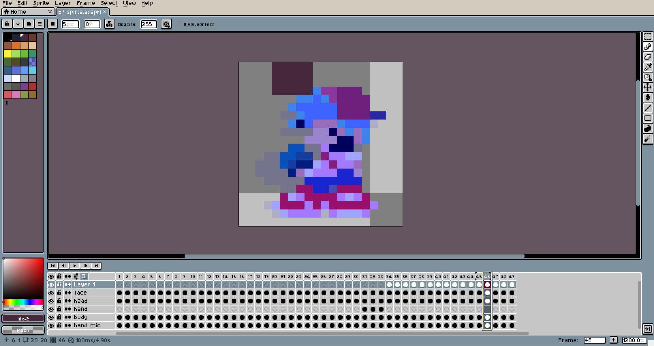Select the Eyedropper tool
The width and height of the screenshot is (654, 346).
(648, 67)
